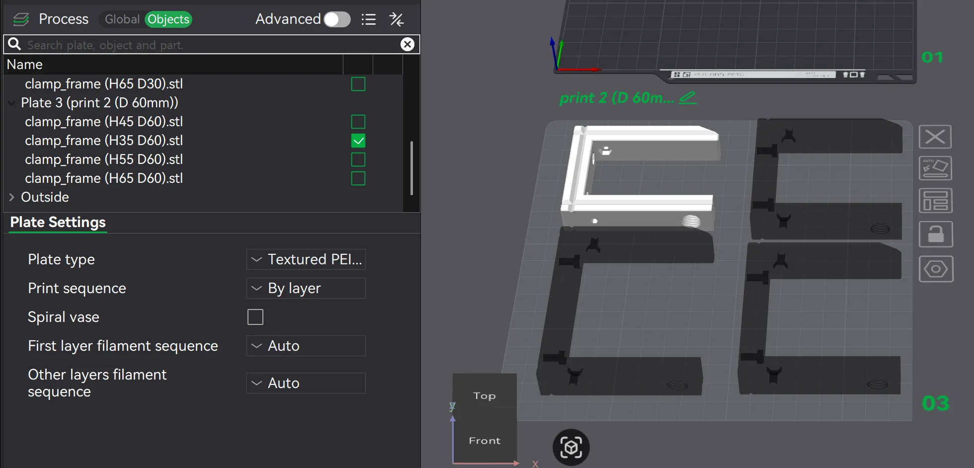Toggle the plate lock icon
This screenshot has height=468, width=974.
coord(935,234)
